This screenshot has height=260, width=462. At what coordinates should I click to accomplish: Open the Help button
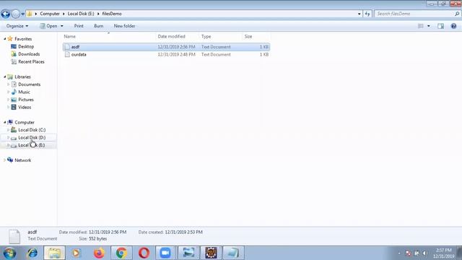pyautogui.click(x=454, y=26)
